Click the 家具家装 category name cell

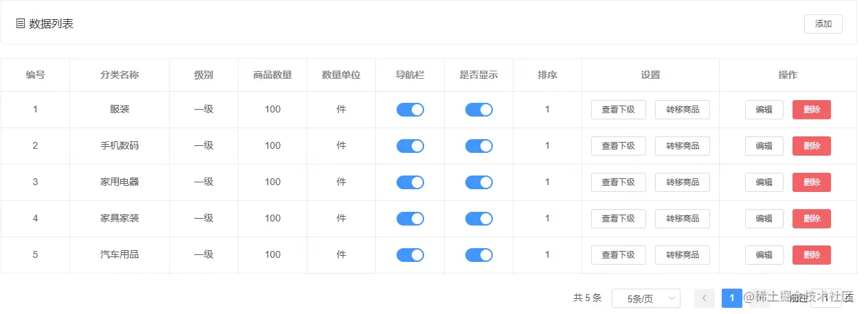(x=120, y=219)
